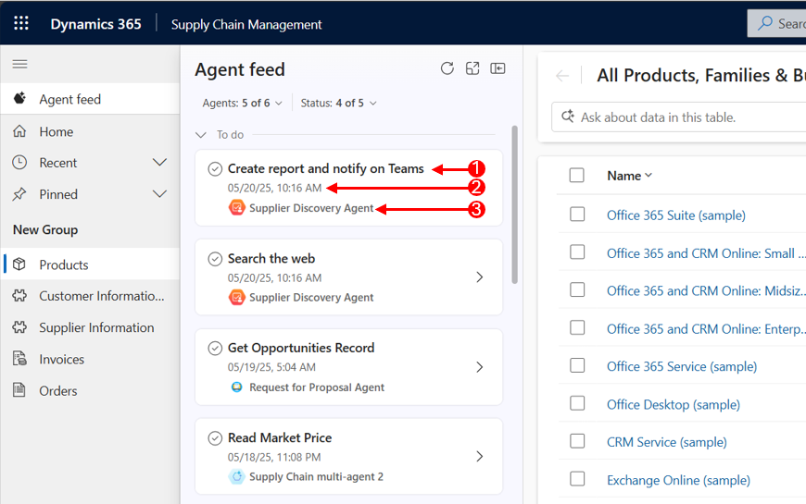Open the Office Desktop (sample) product link
This screenshot has width=806, height=504.
coord(674,404)
